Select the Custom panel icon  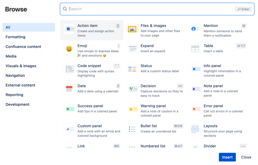(x=69, y=129)
